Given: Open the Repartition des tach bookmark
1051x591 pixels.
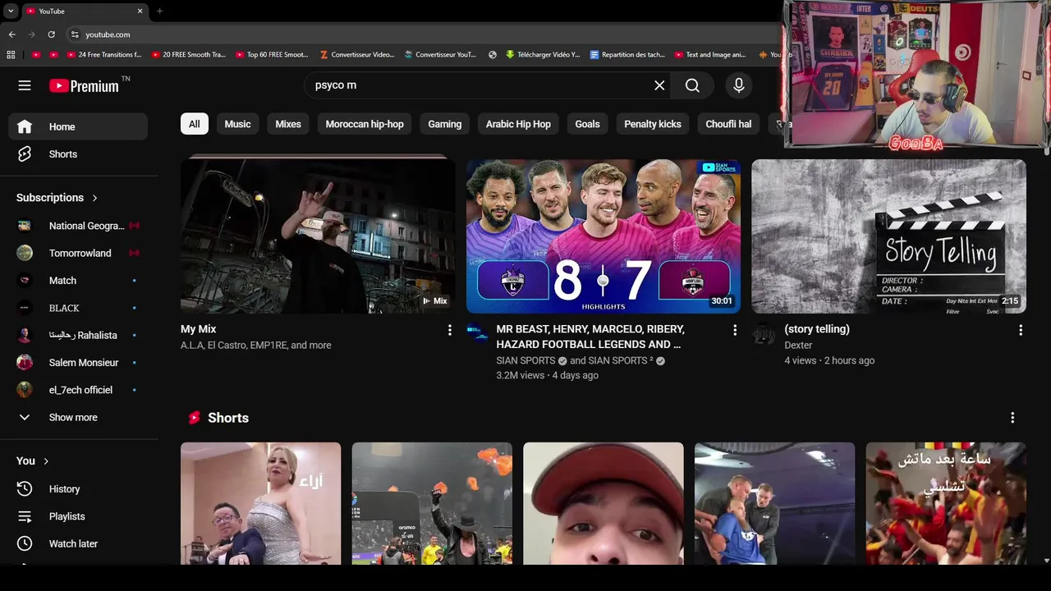Looking at the screenshot, I should [x=628, y=55].
